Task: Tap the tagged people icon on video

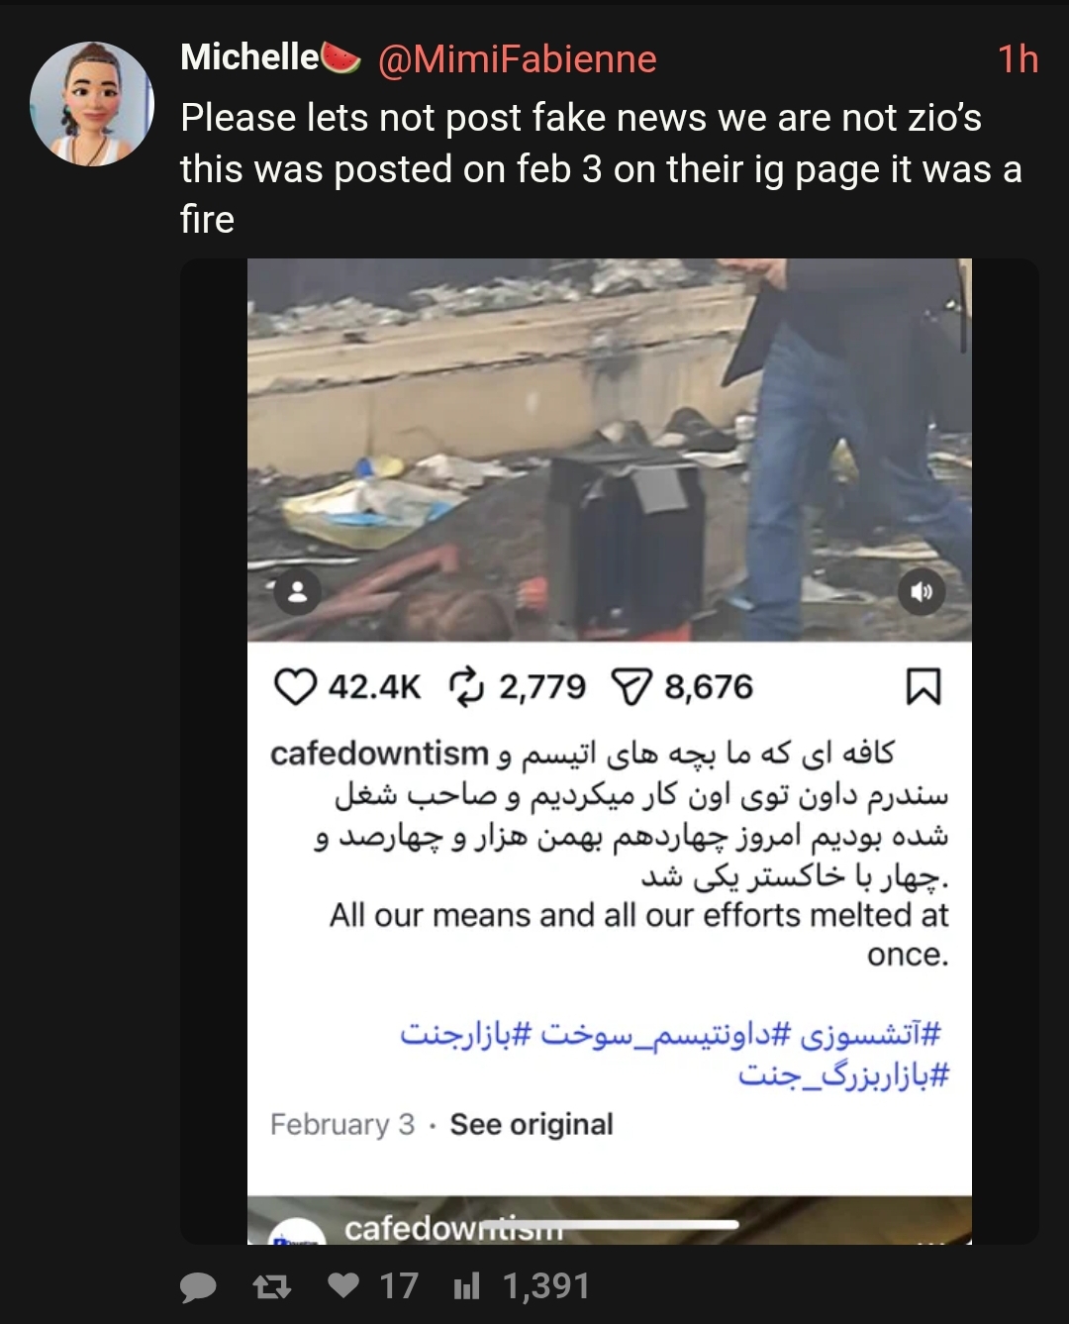Action: pos(297,592)
